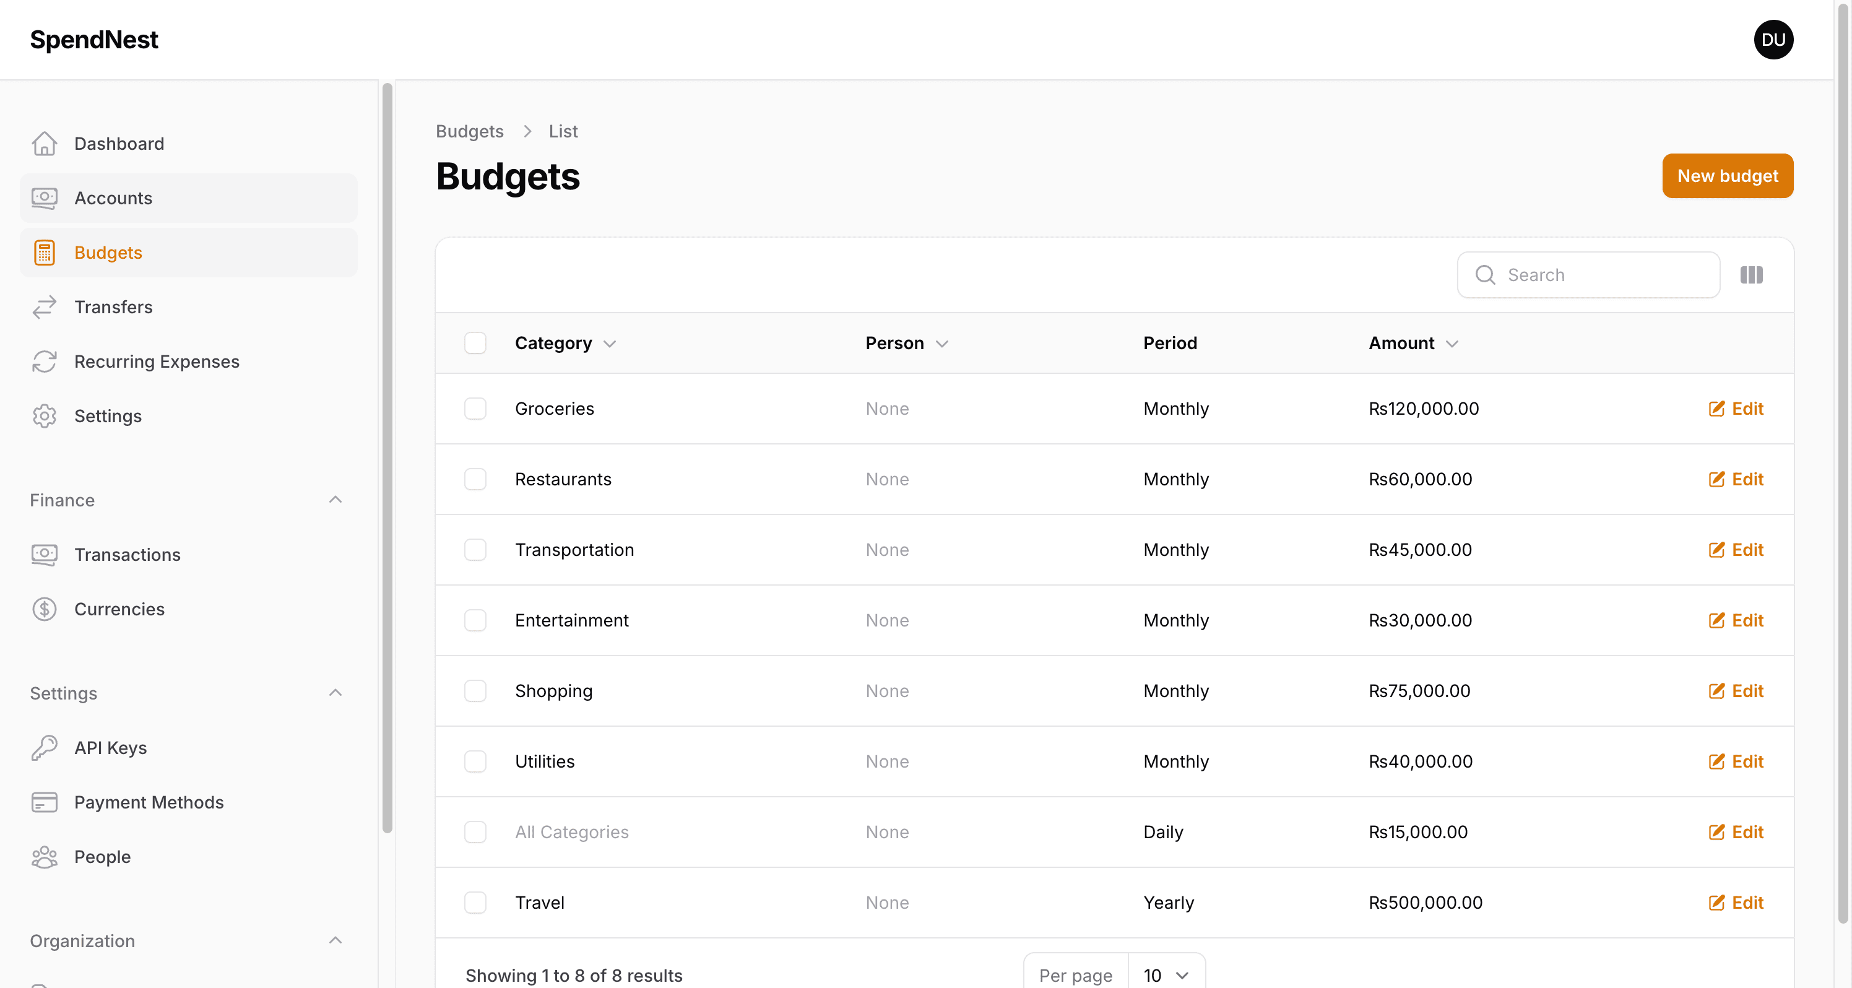
Task: Click the Yearly period cell
Action: (x=1168, y=903)
